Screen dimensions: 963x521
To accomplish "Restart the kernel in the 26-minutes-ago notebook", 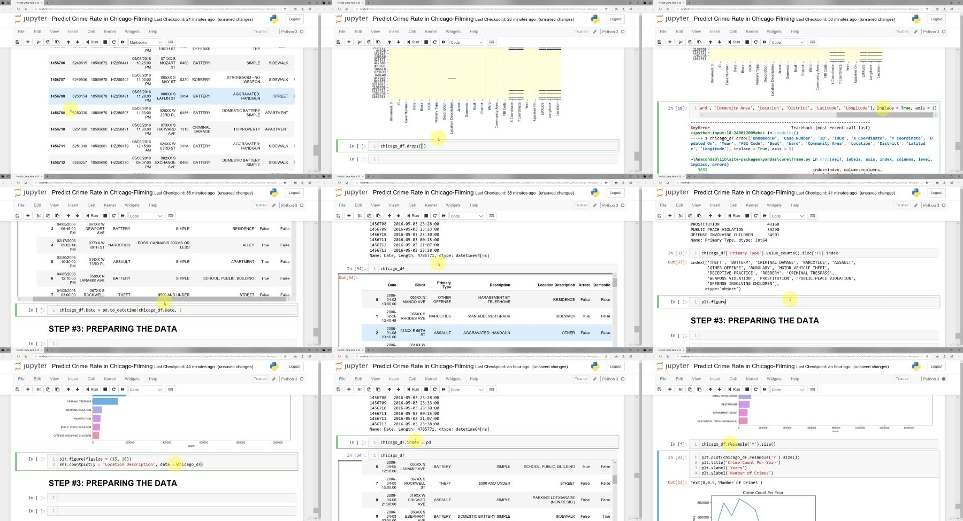I will [434, 42].
